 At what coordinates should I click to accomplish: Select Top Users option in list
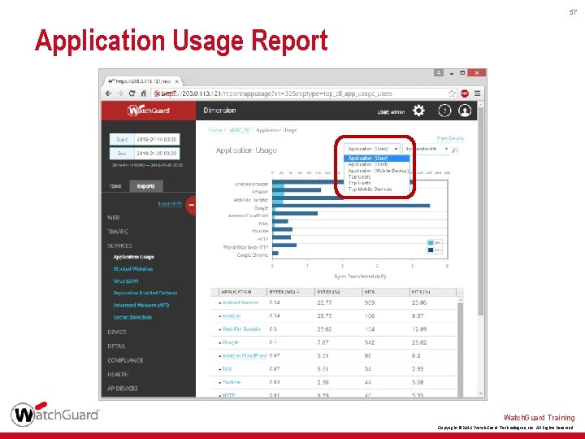pos(377,177)
